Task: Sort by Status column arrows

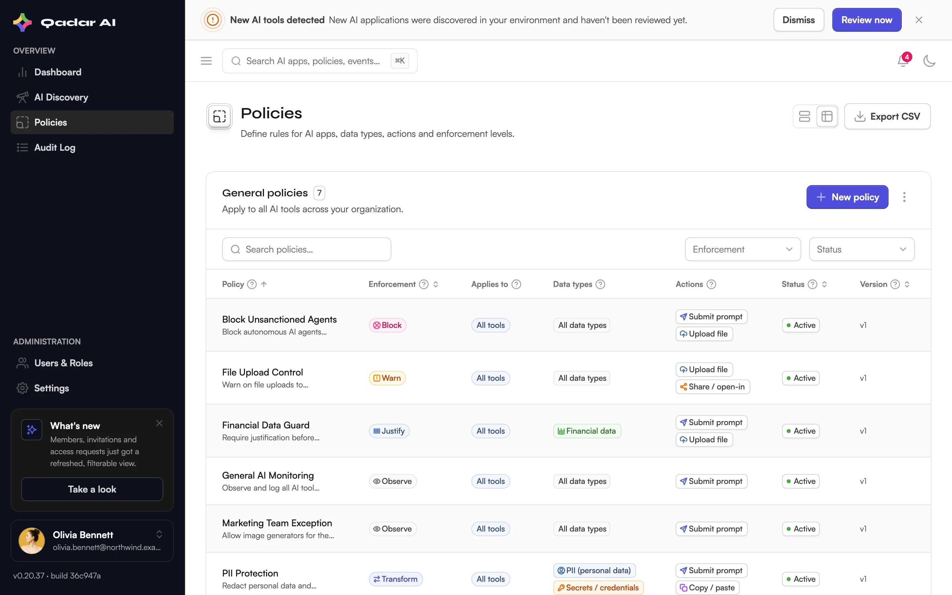Action: tap(824, 284)
